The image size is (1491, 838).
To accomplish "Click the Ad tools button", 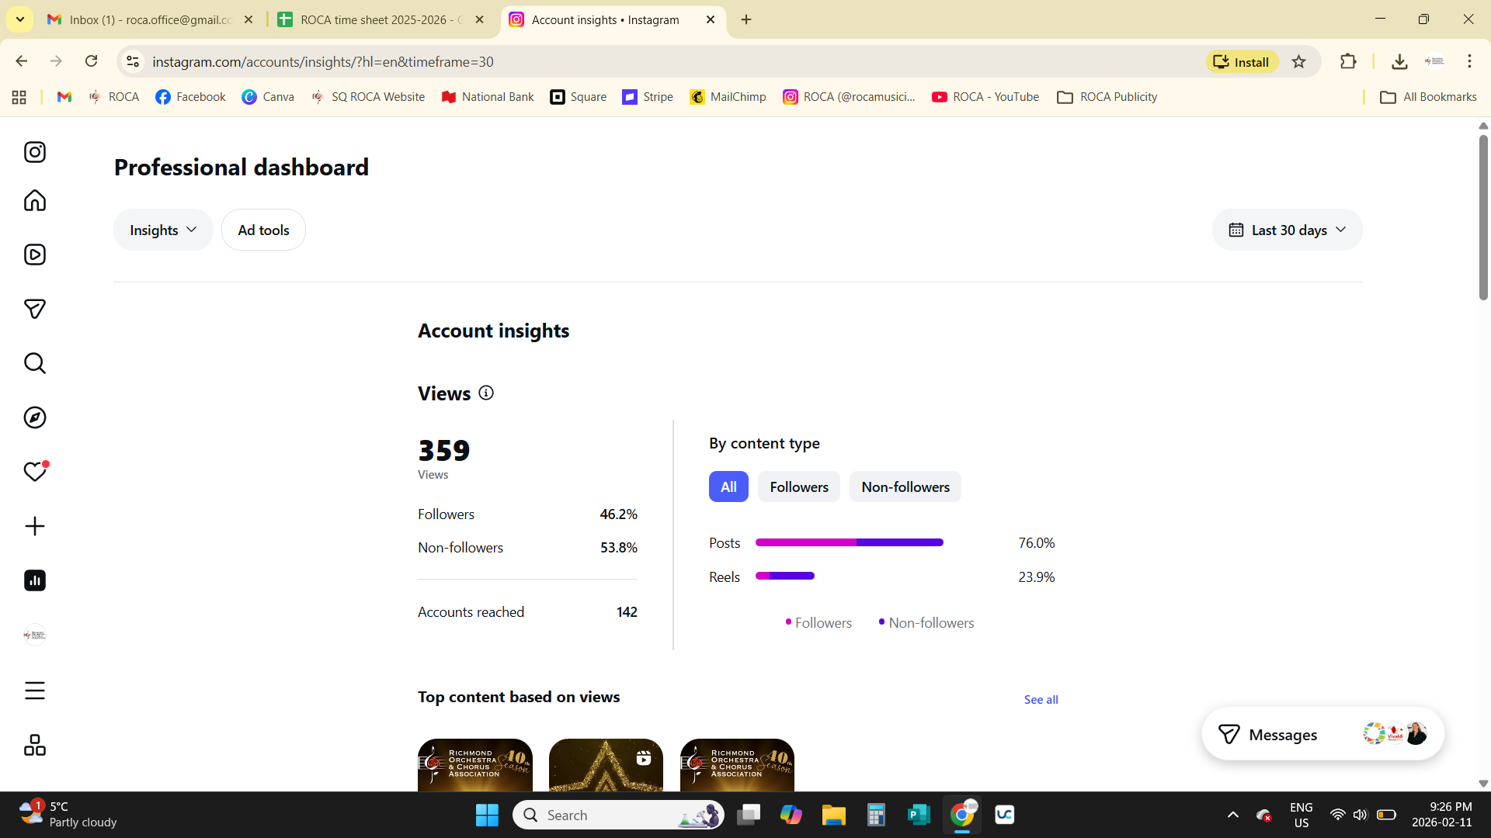I will pyautogui.click(x=263, y=230).
